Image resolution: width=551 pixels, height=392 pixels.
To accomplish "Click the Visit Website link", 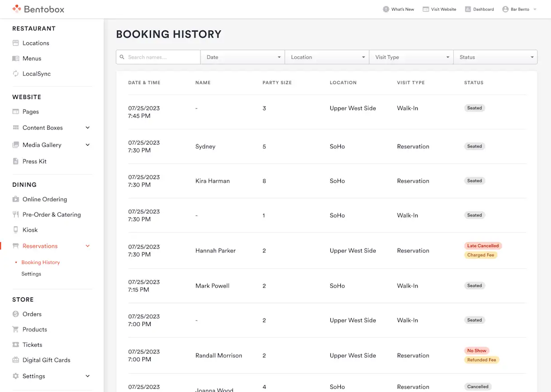I will click(439, 9).
